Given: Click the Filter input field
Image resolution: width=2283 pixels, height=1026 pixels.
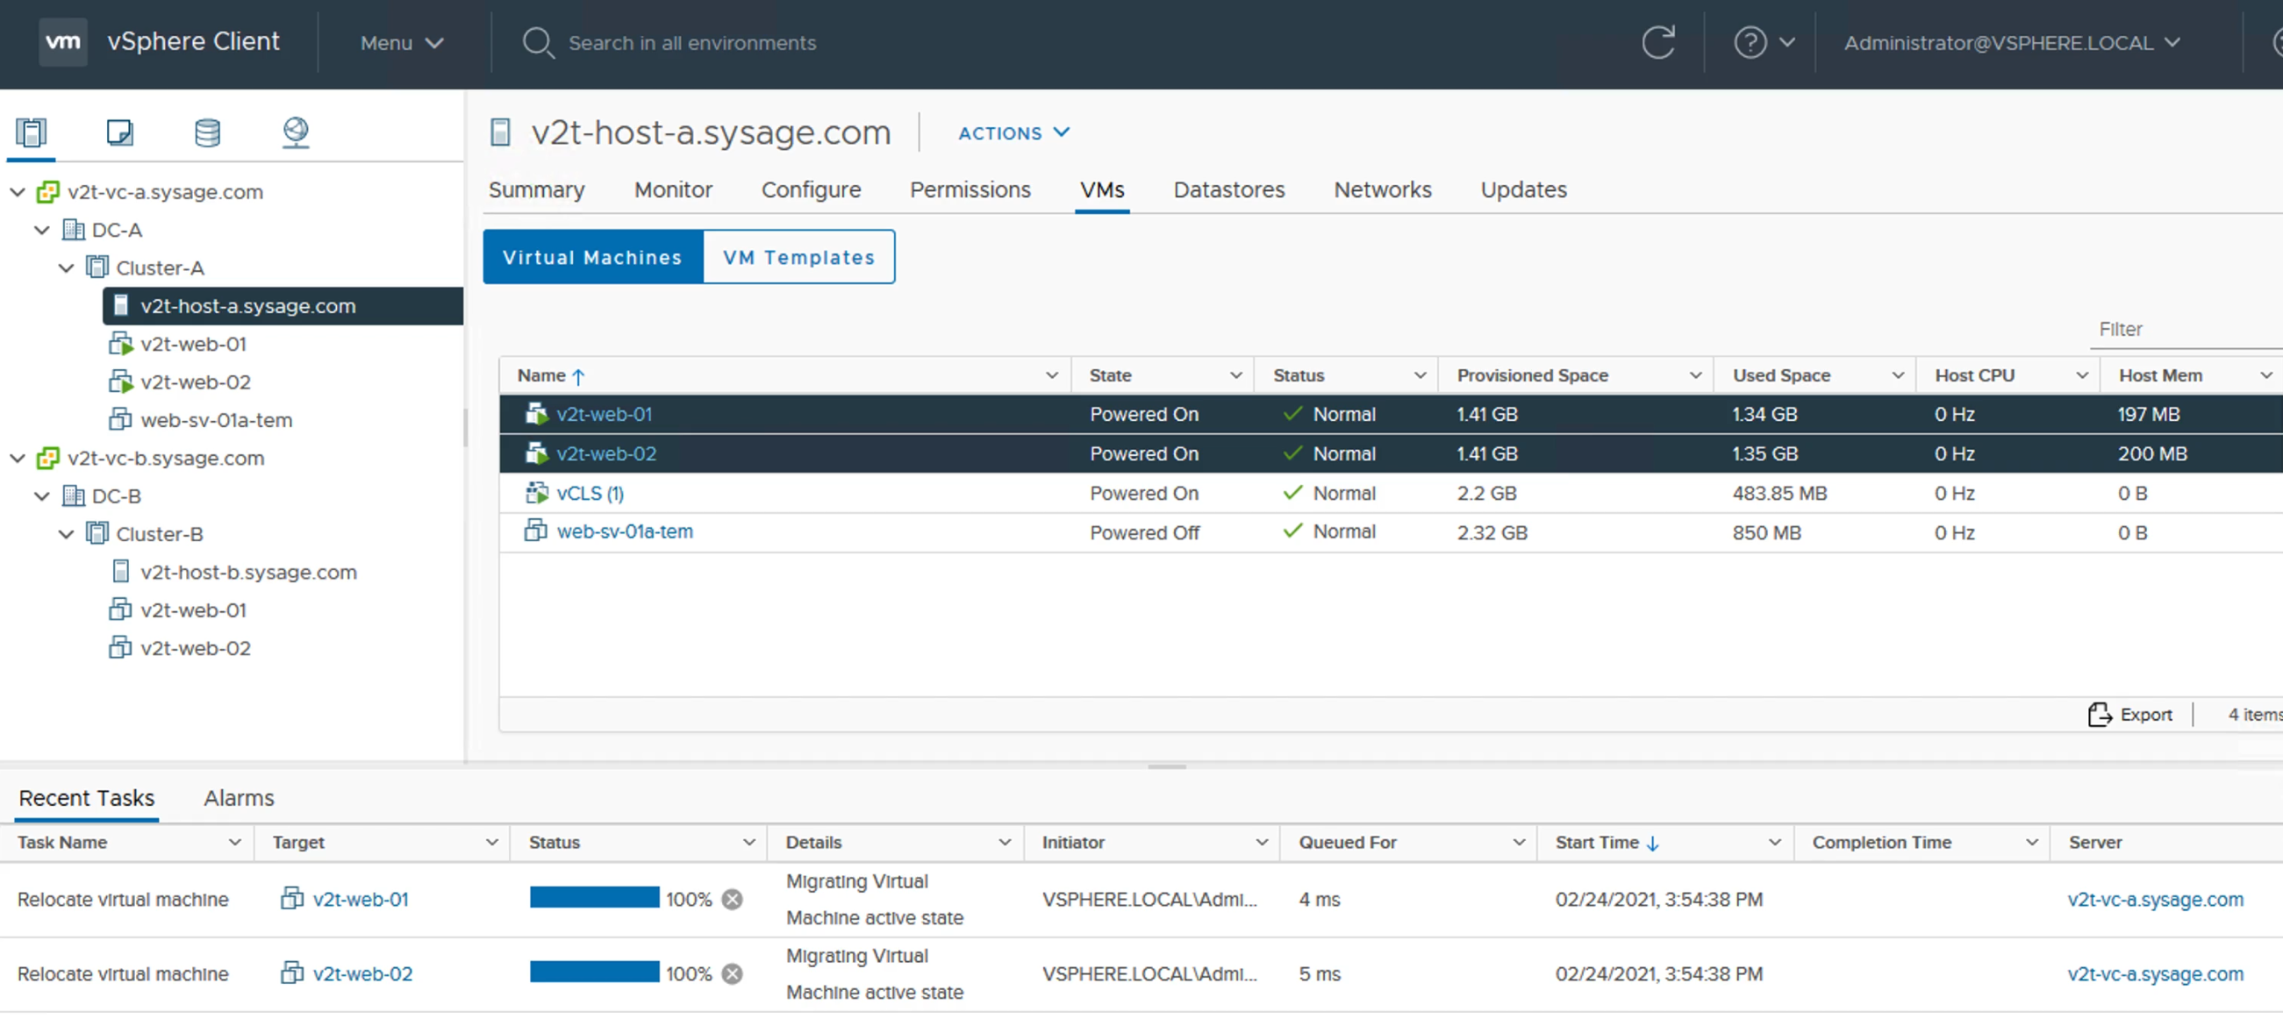Looking at the screenshot, I should [2186, 330].
